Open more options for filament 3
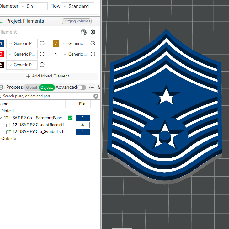229x229 pixels. [42, 54]
